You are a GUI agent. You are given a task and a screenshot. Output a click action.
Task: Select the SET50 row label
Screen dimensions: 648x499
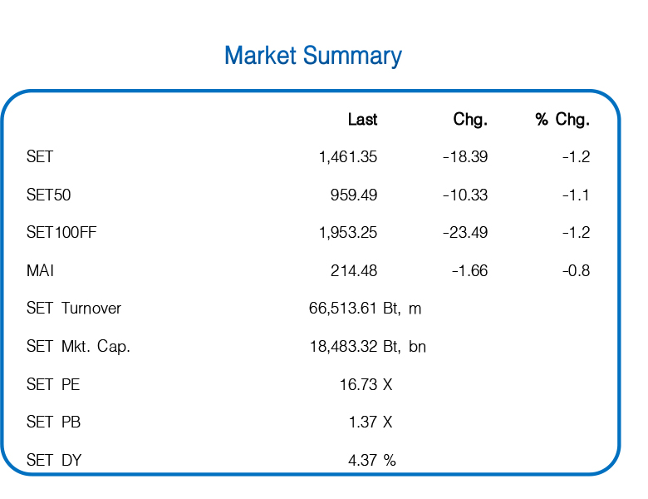(48, 195)
